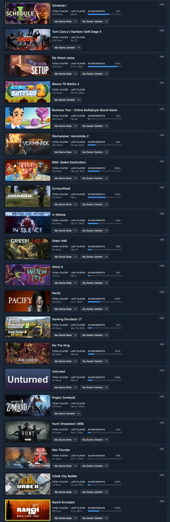Expand My Game Content dropdown for For The King
Screen dimensions: 170x522
[94, 361]
